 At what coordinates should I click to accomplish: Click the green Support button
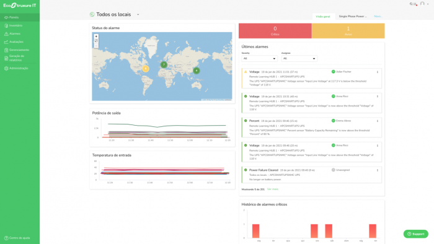coord(416,233)
